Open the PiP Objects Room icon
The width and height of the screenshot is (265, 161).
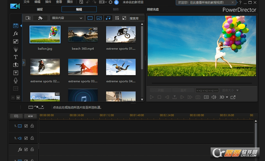click(15, 41)
